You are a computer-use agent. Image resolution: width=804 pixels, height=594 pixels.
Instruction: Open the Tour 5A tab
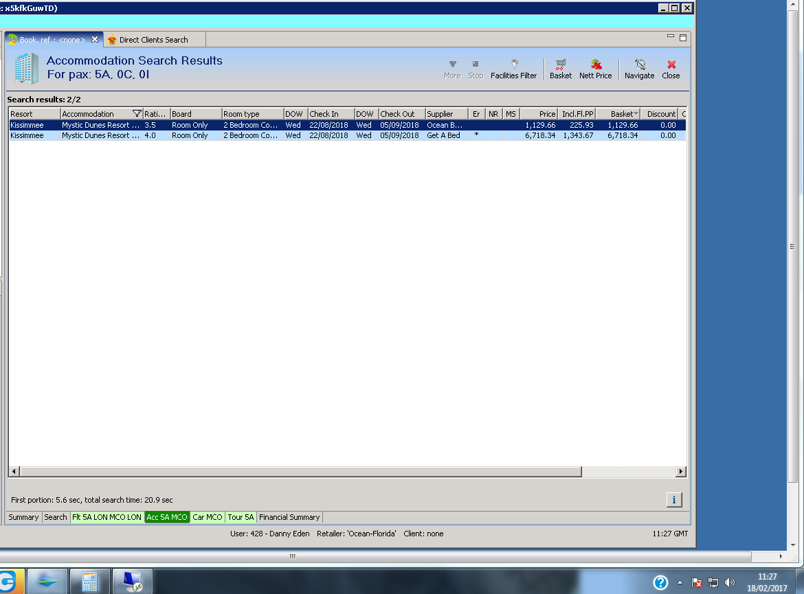241,517
